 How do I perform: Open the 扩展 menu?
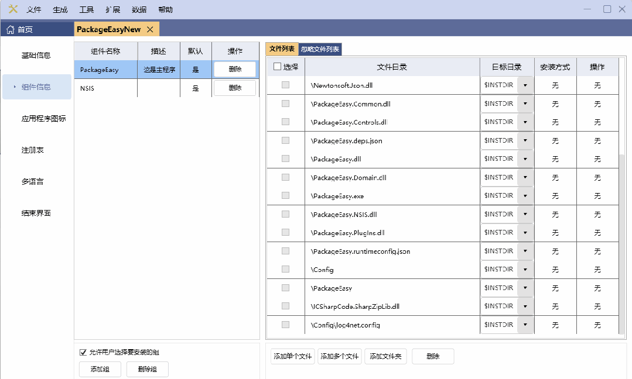pyautogui.click(x=113, y=10)
